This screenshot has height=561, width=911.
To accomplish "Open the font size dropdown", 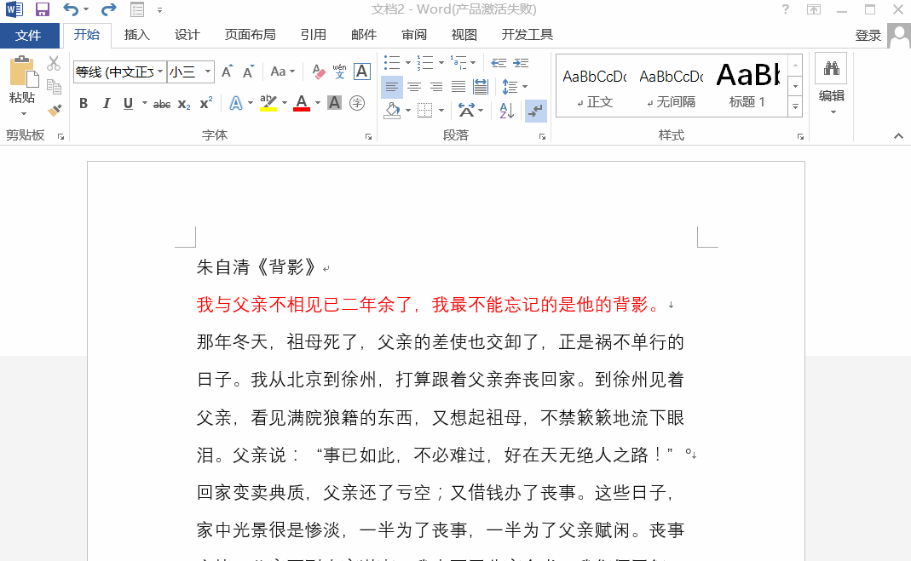I will [207, 72].
